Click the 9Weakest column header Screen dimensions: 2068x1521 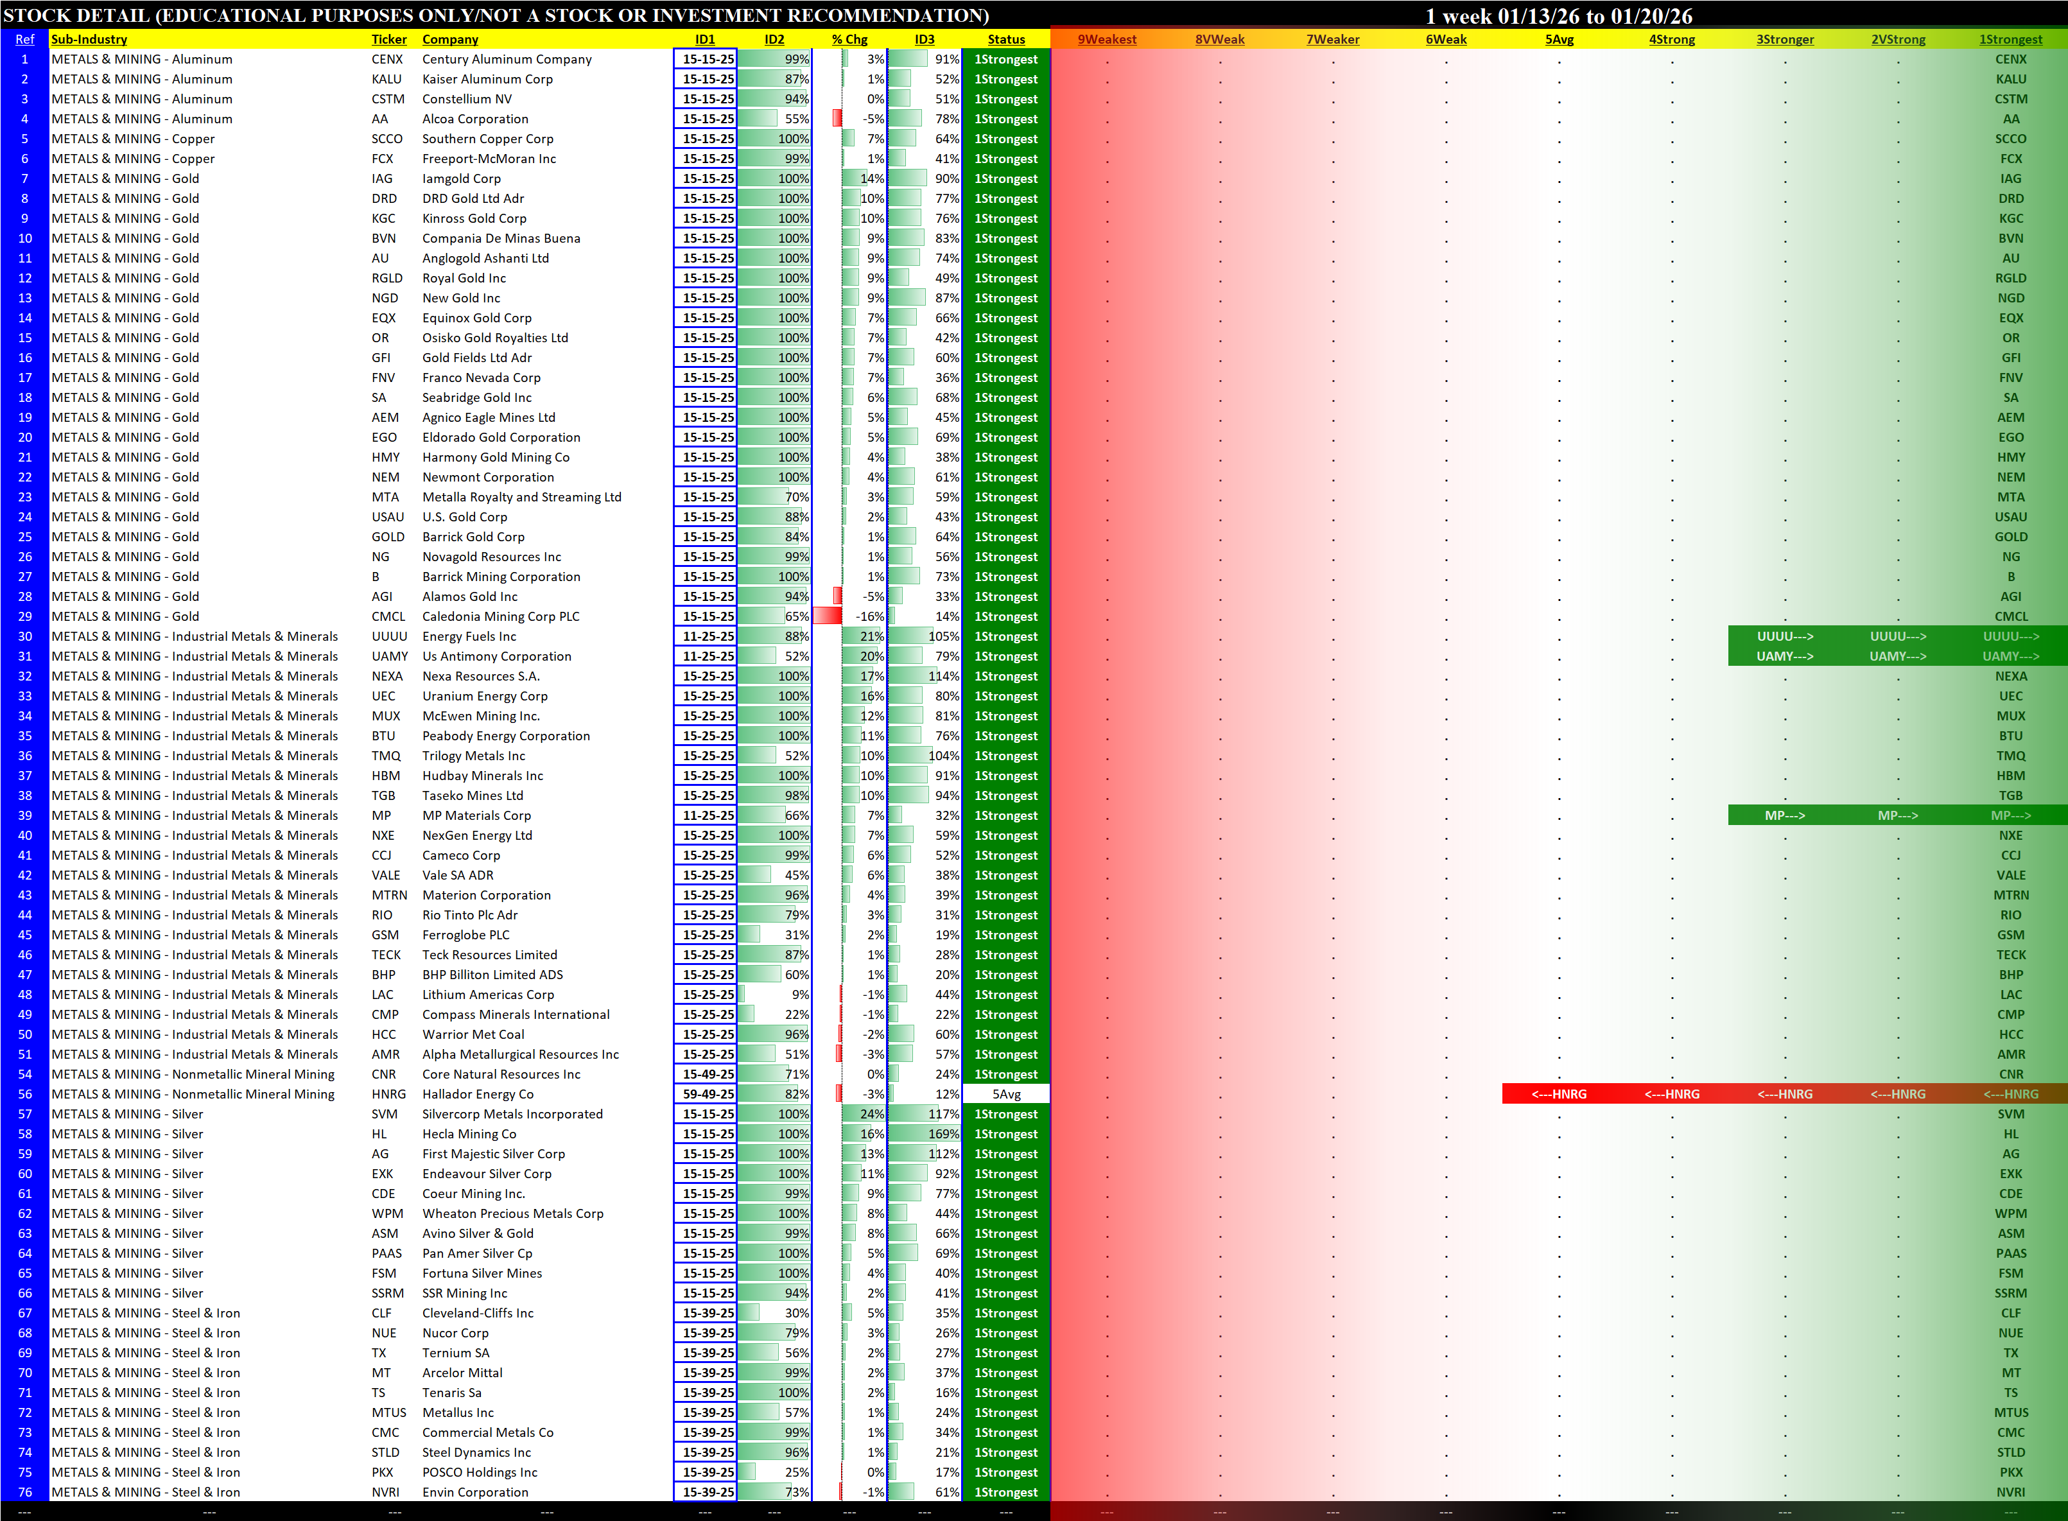1107,40
